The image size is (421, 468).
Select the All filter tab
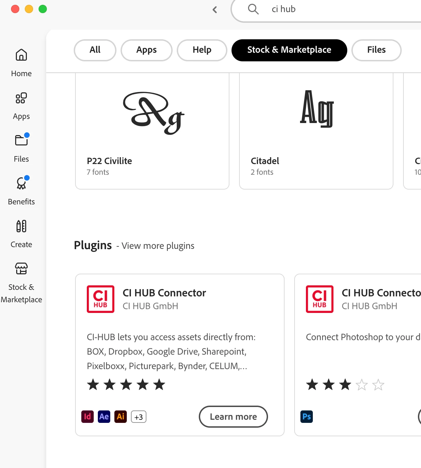click(x=95, y=50)
